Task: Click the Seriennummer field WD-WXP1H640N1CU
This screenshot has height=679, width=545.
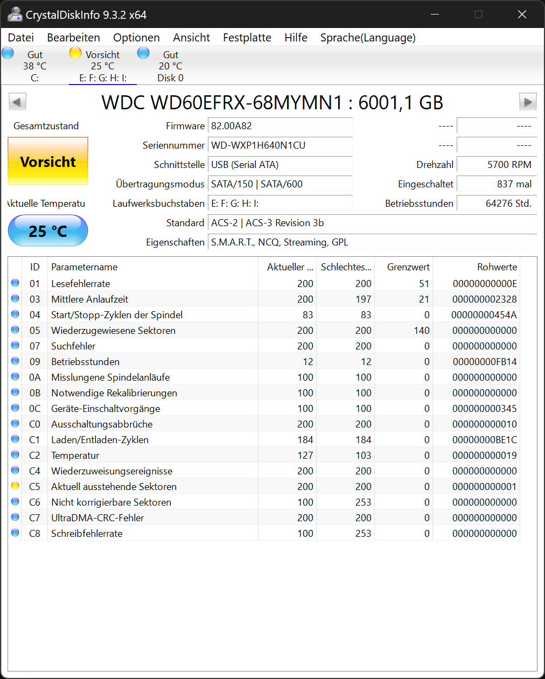Action: coord(280,145)
